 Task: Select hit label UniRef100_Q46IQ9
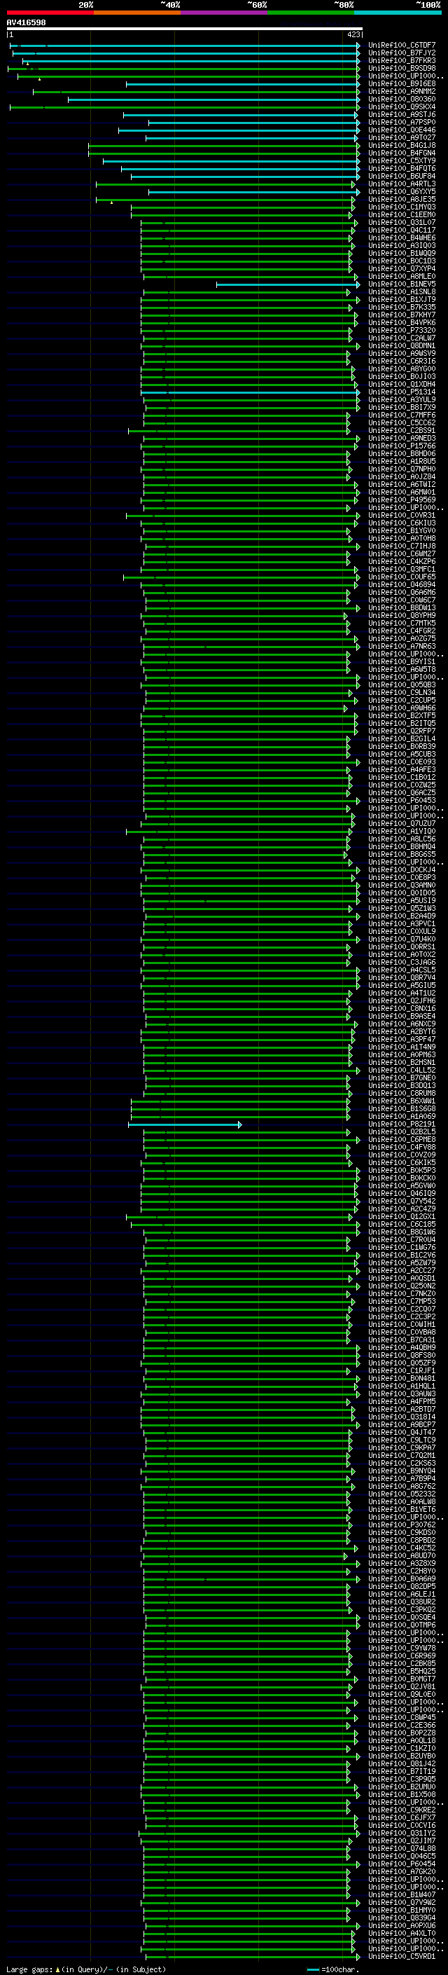pos(402,1194)
